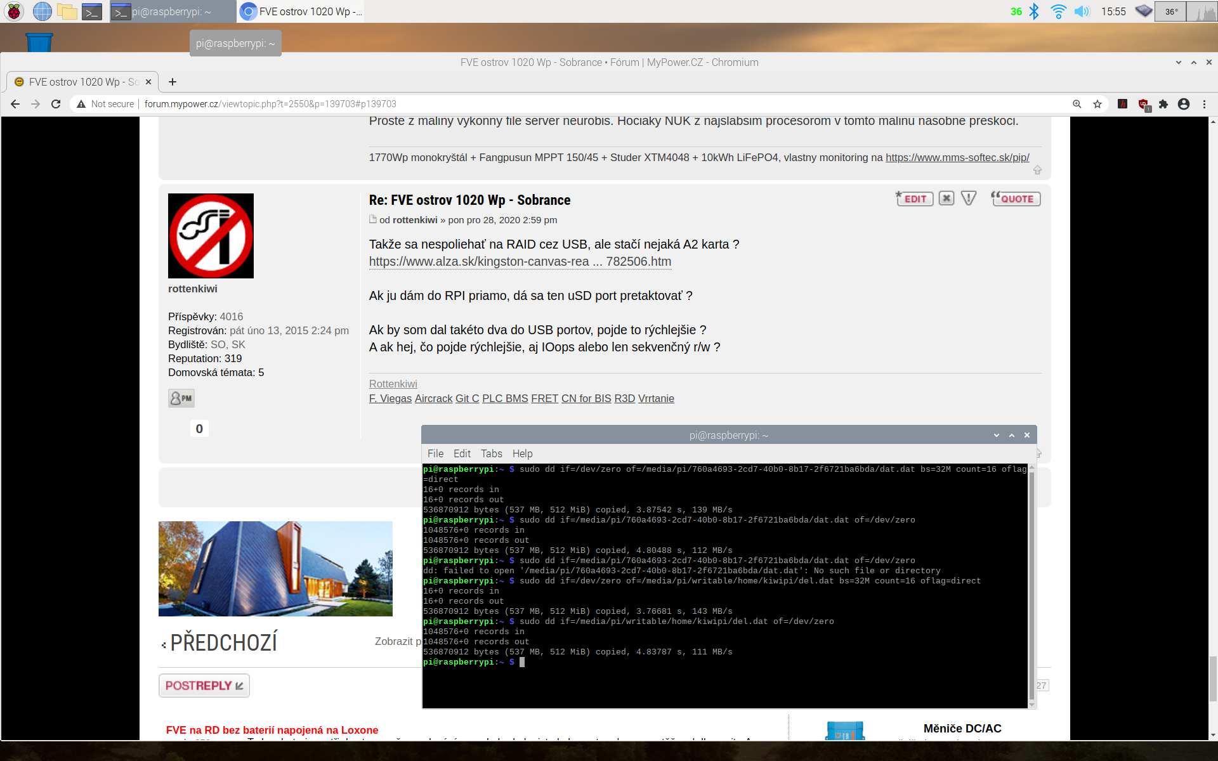Open a new Chromium tab
The image size is (1218, 761).
pyautogui.click(x=173, y=82)
